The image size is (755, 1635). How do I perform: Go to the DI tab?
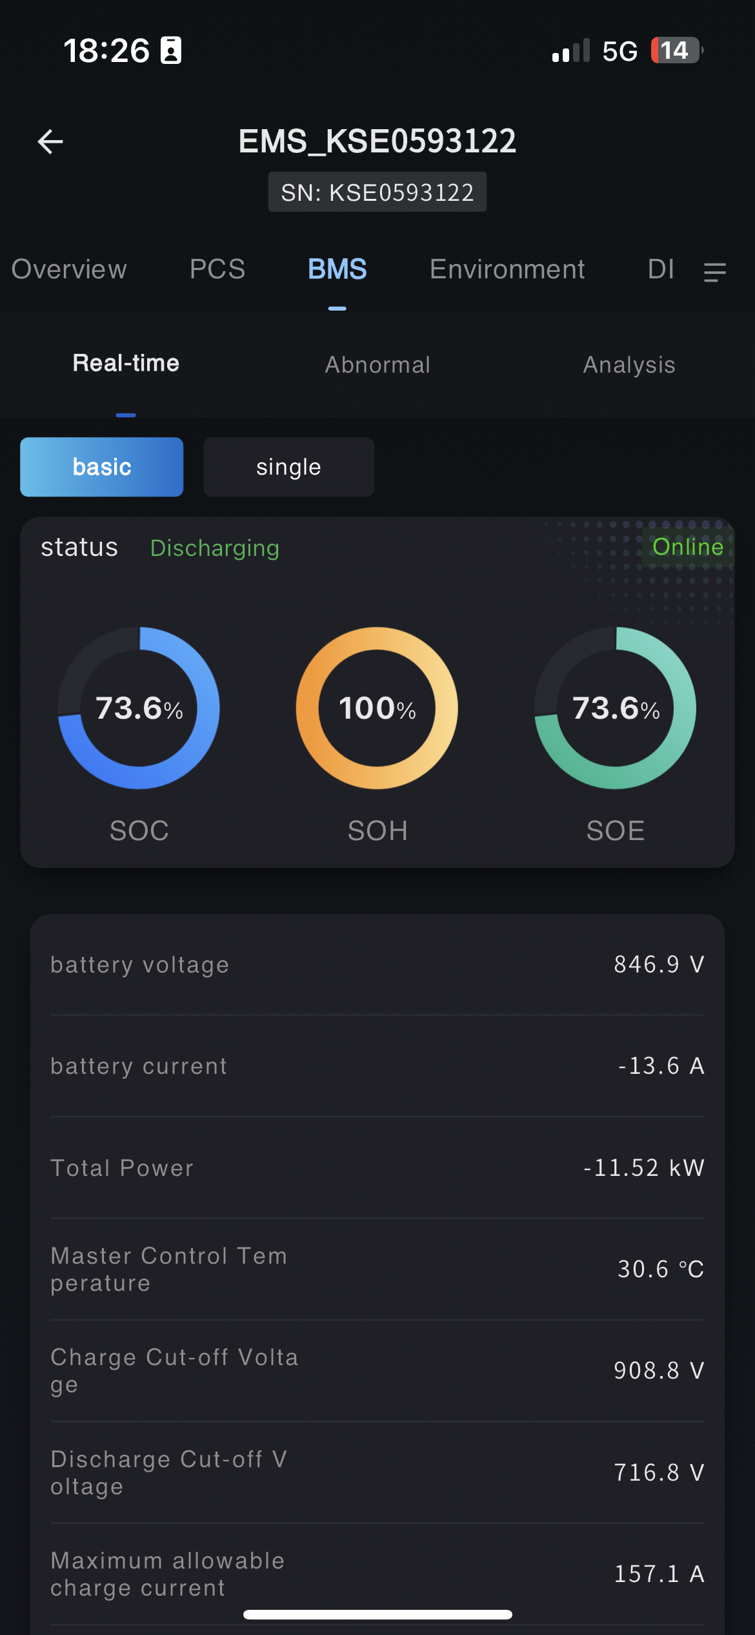[x=661, y=269]
